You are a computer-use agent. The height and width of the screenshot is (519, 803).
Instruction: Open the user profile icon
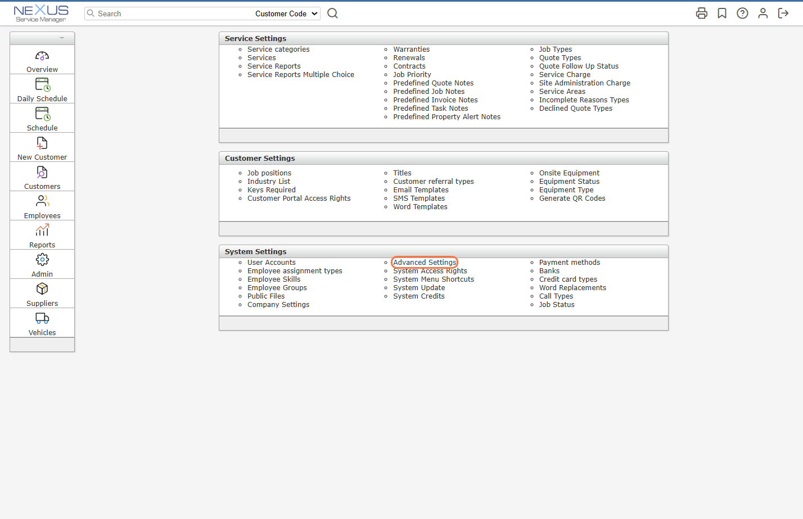tap(763, 13)
